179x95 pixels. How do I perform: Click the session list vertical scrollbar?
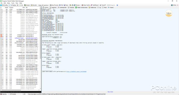click(x=40, y=48)
